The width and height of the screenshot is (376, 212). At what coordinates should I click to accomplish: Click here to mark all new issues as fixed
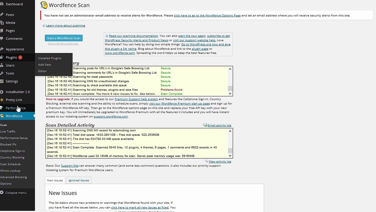click(140, 208)
